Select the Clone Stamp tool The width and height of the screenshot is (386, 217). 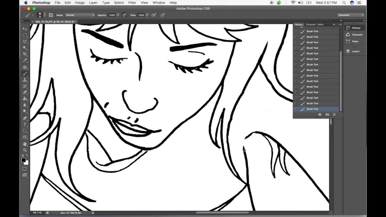25,80
